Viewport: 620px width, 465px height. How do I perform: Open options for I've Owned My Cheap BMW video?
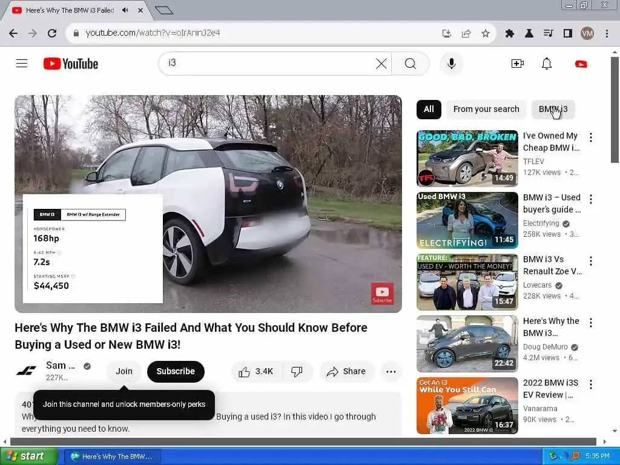pyautogui.click(x=591, y=137)
